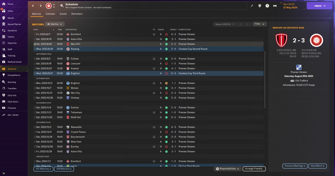This screenshot has height=176, width=335.
Task: Toggle the selection circle for Sat 2023/8/26 Man UFC
Action: click(x=35, y=44)
